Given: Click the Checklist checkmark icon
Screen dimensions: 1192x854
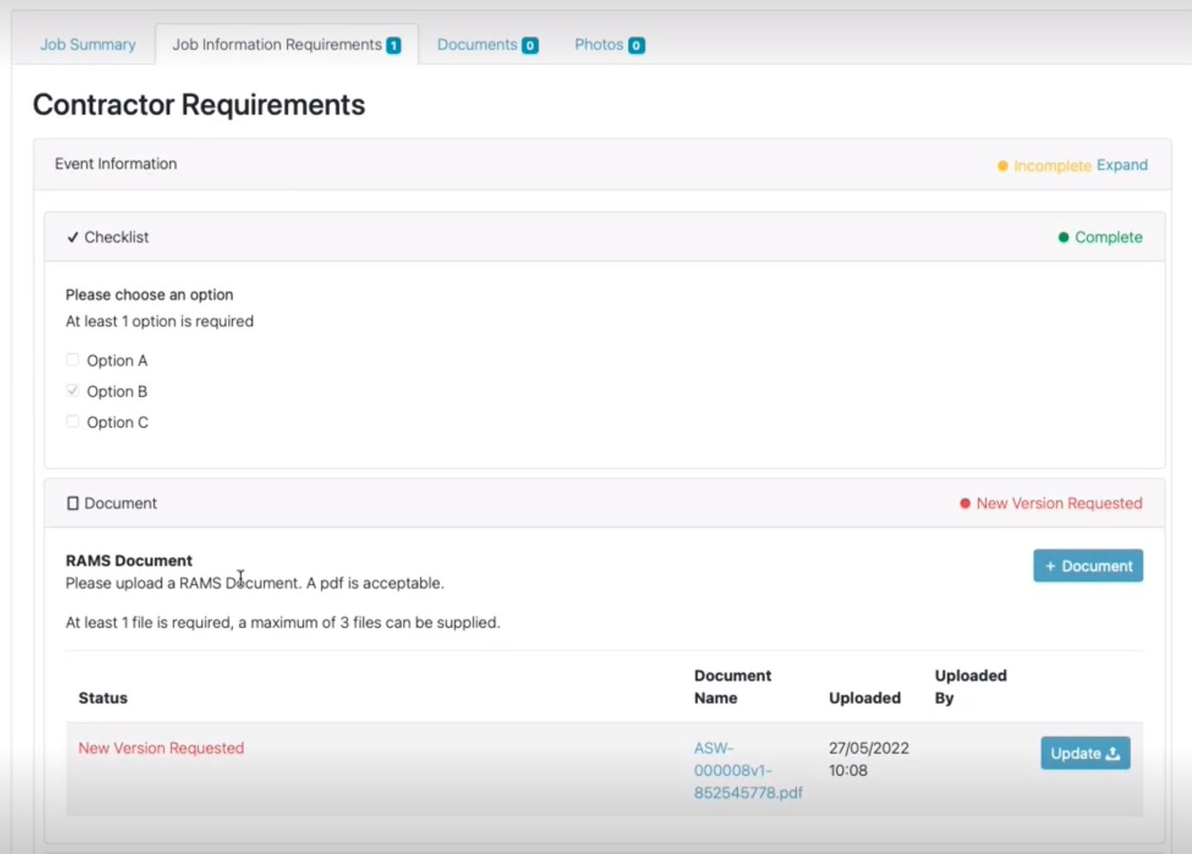Looking at the screenshot, I should tap(73, 236).
